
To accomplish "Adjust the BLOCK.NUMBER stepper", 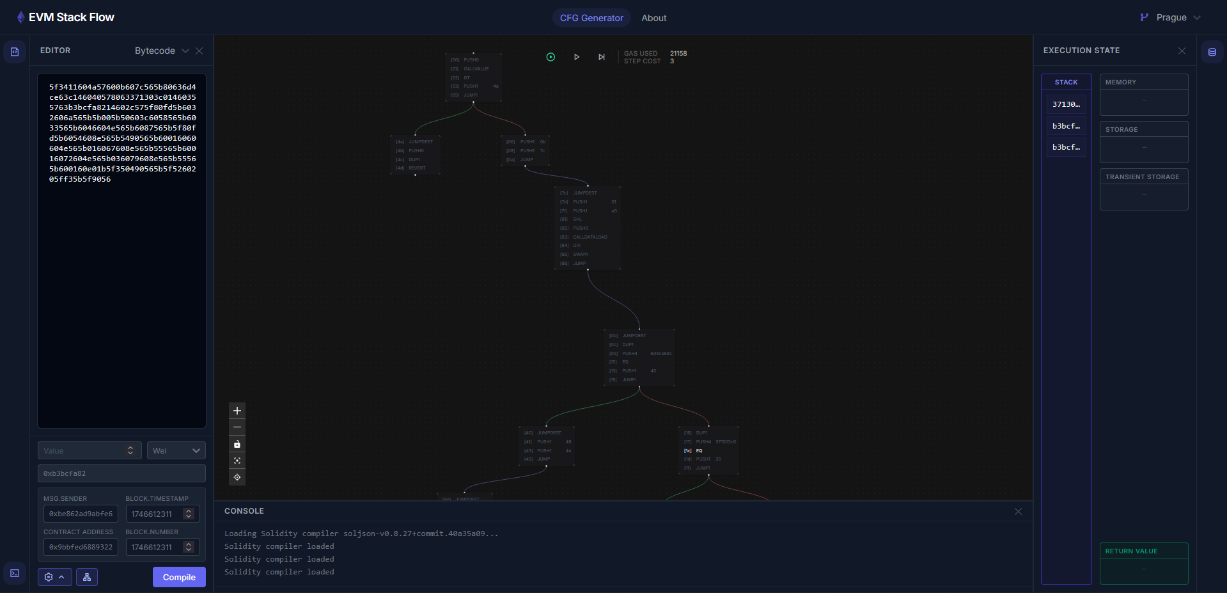I will (x=189, y=547).
